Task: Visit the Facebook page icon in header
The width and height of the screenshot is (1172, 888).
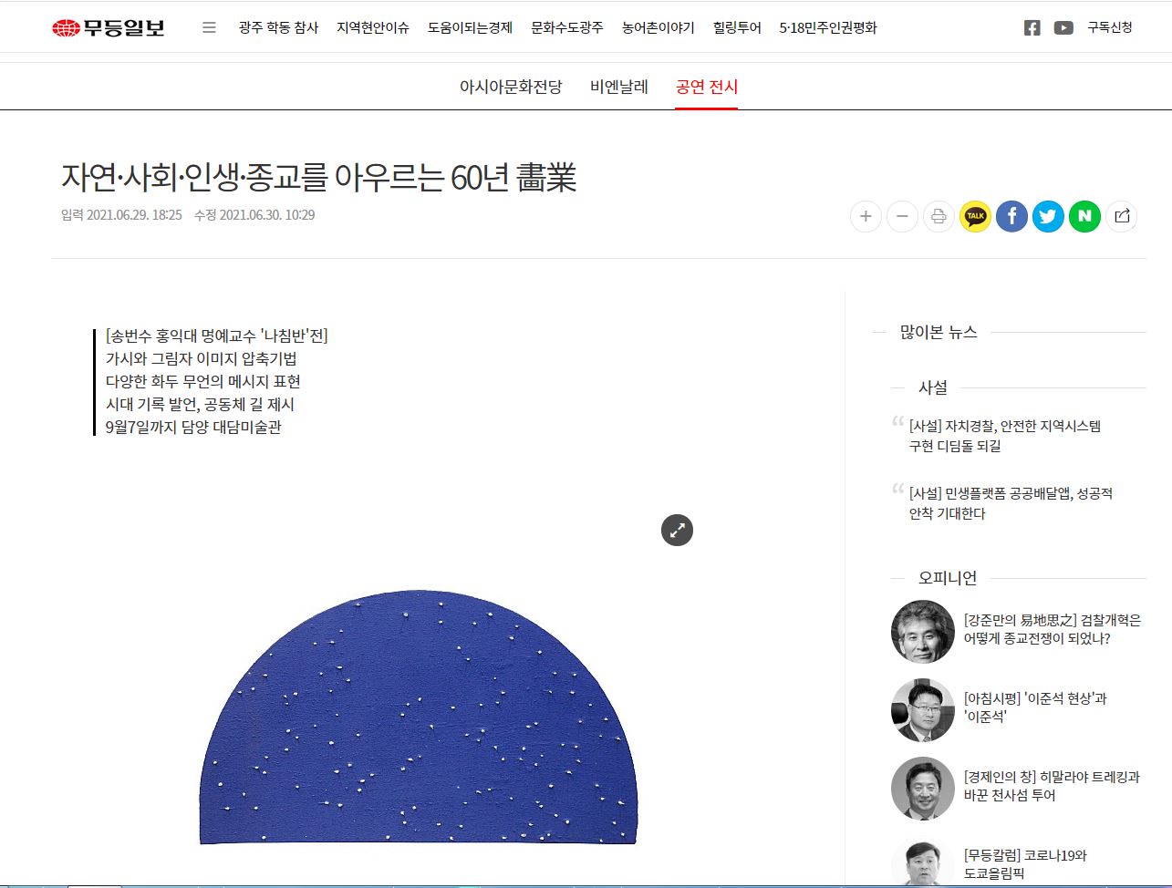Action: tap(1032, 27)
